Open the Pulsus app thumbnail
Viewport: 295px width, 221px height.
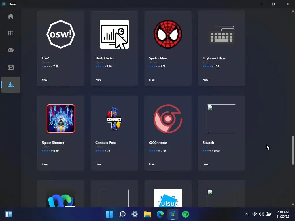pos(168,198)
